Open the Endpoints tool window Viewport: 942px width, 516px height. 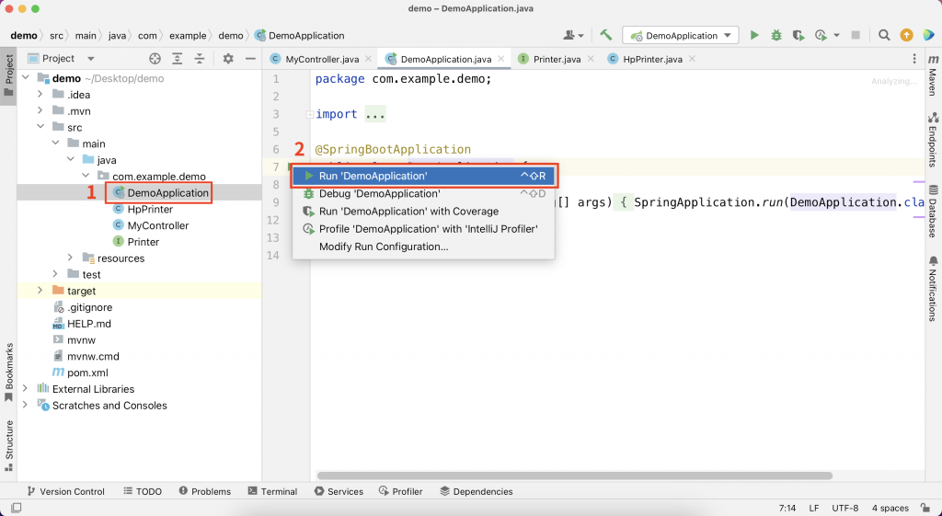pyautogui.click(x=933, y=140)
